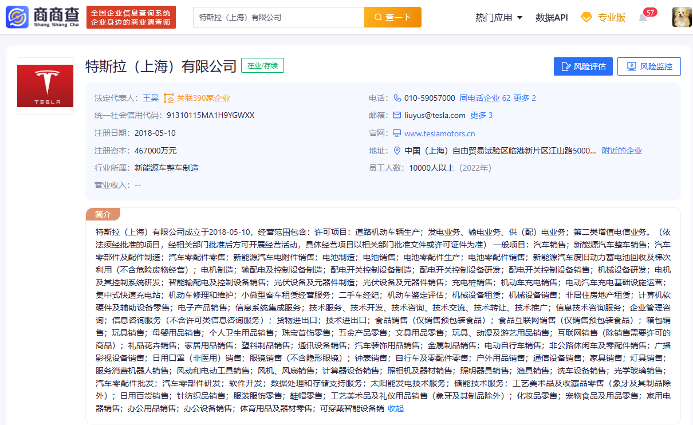The width and height of the screenshot is (693, 425).
Task: Click the 在业/存续 status tag
Action: coord(262,65)
